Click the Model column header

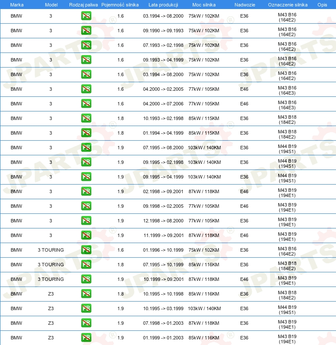coord(52,5)
